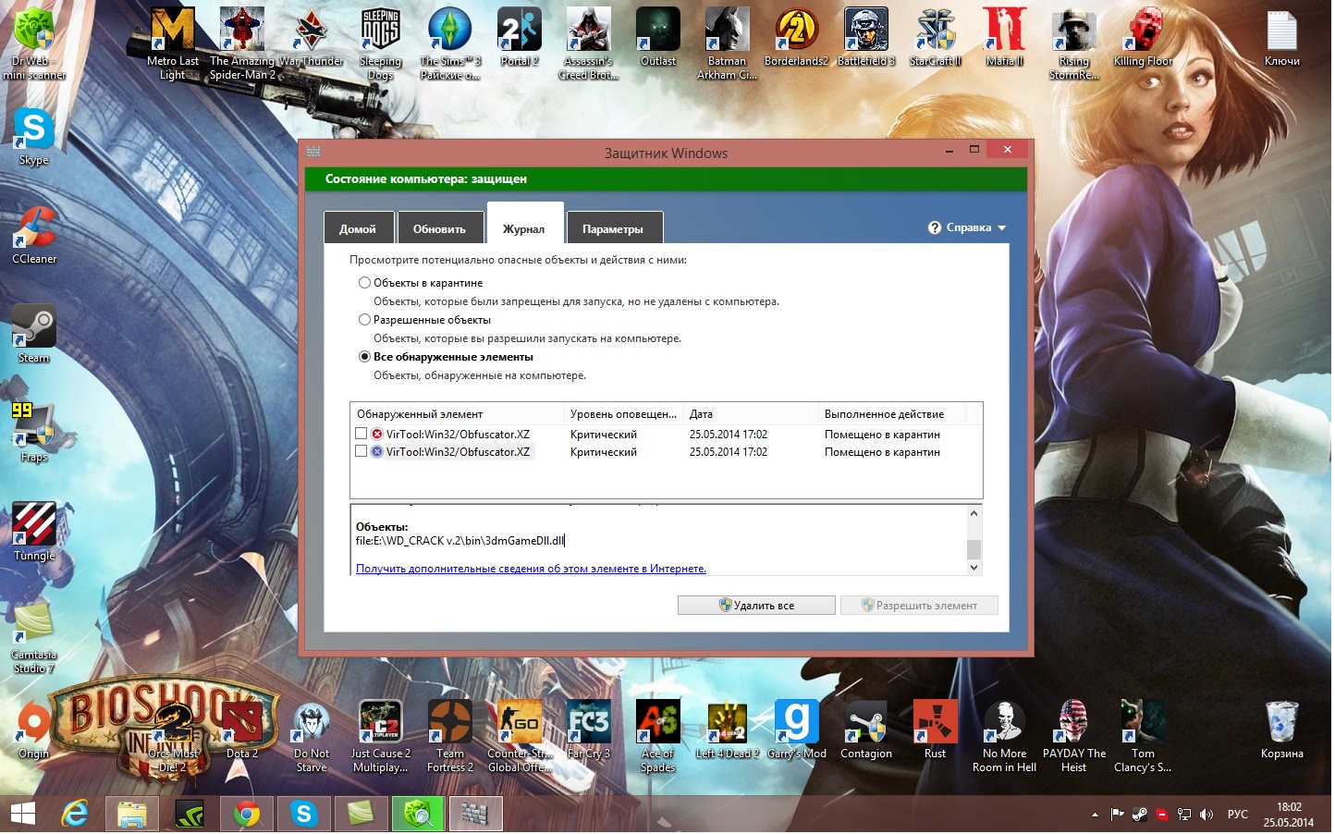Open the Параметры tab
The image size is (1335, 834).
pyautogui.click(x=613, y=228)
